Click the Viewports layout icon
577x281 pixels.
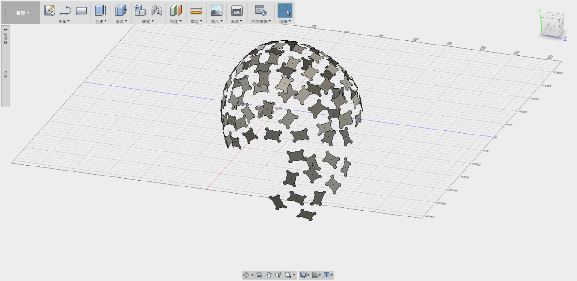click(x=326, y=275)
